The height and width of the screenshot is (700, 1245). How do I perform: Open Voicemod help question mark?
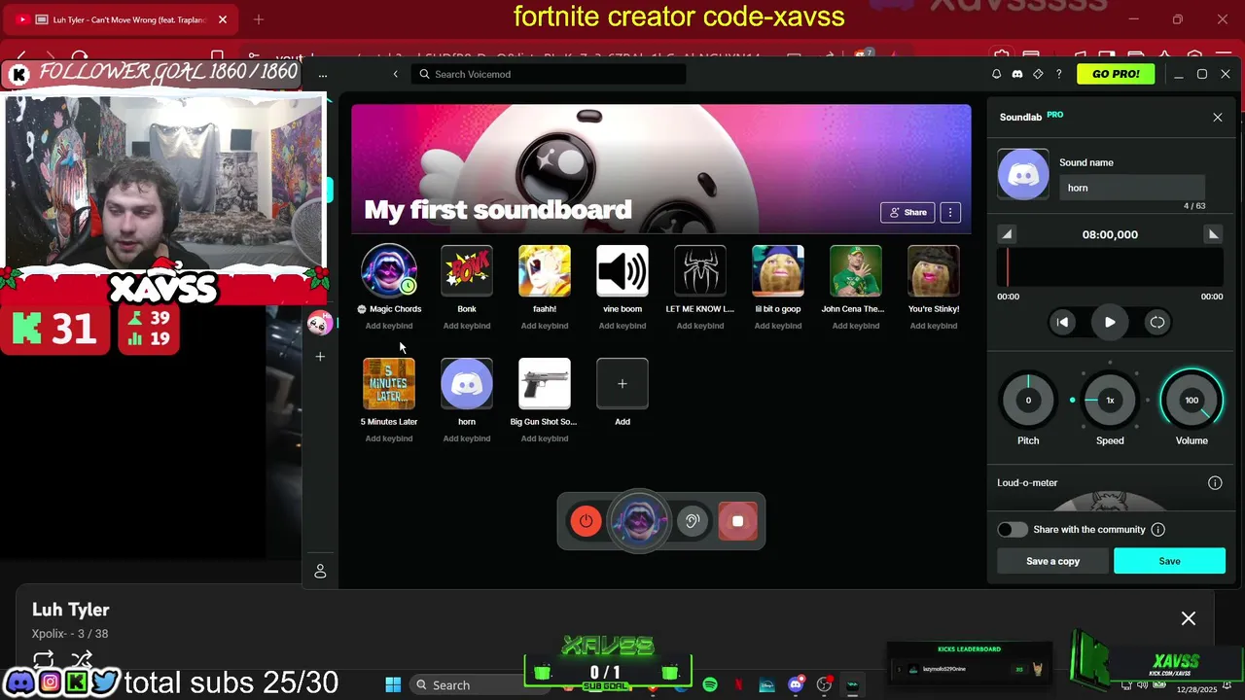[x=1059, y=74]
